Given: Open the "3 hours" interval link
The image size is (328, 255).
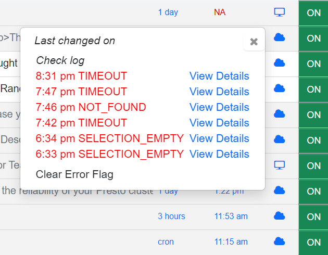Looking at the screenshot, I should point(171,216).
